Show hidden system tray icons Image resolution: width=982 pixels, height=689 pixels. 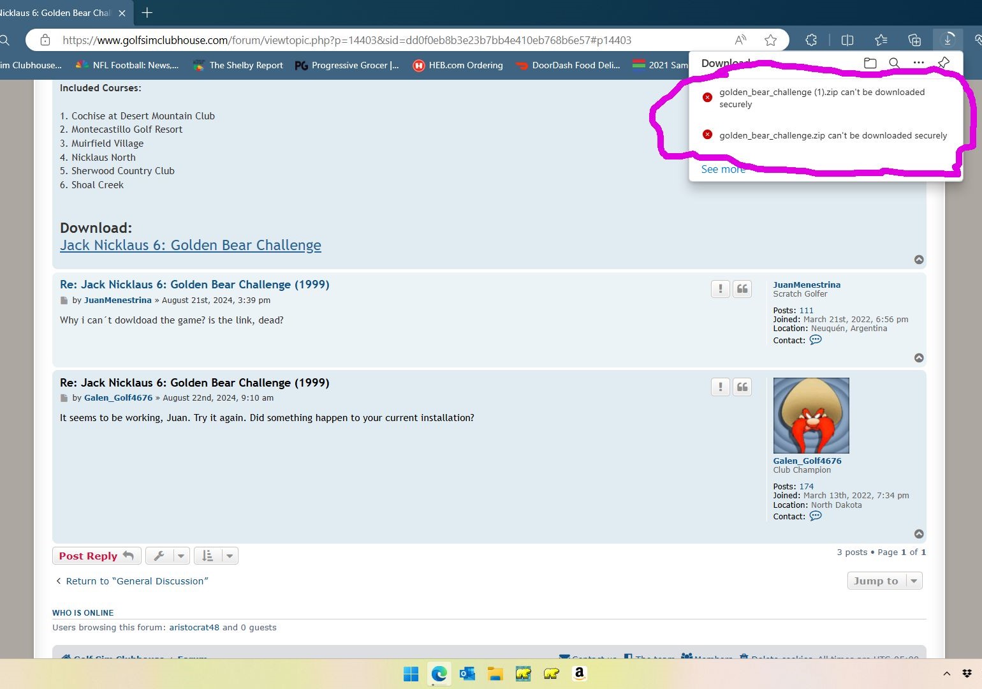coord(947,674)
